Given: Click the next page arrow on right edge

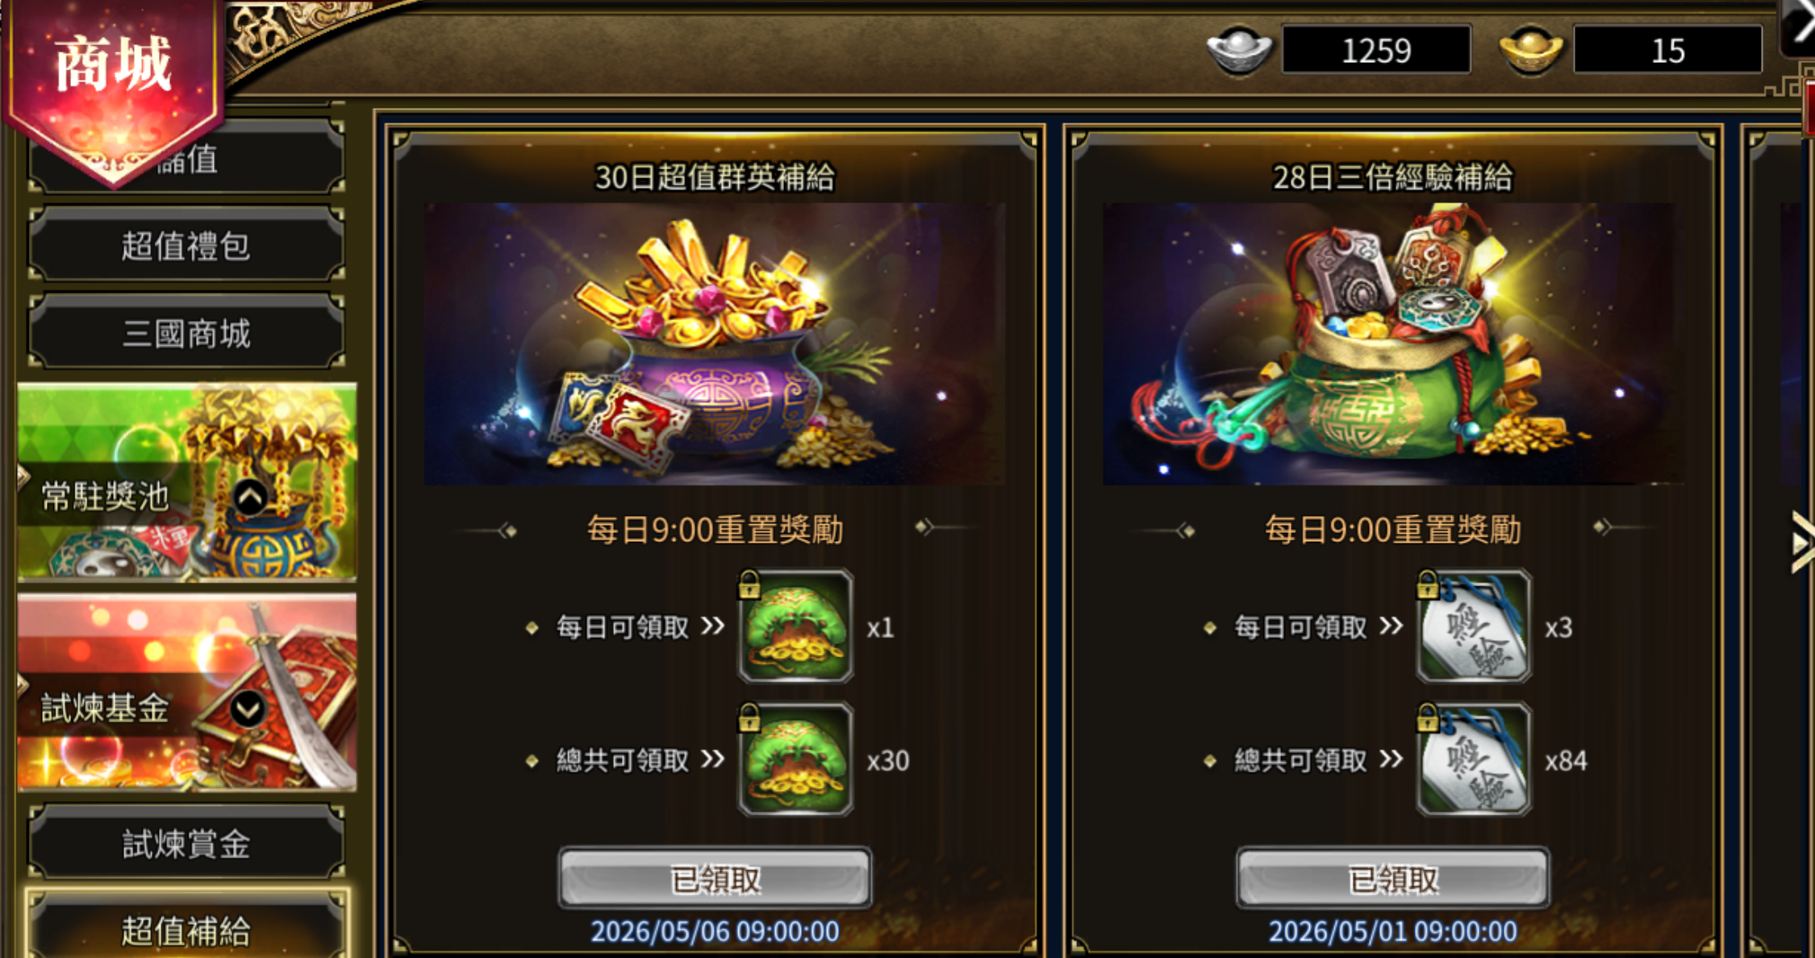Looking at the screenshot, I should click(1802, 543).
